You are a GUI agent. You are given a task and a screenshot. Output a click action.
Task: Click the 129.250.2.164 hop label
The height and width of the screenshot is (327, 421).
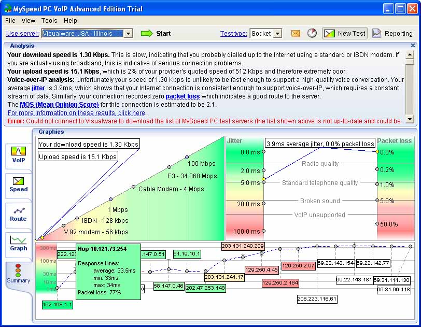280,283
